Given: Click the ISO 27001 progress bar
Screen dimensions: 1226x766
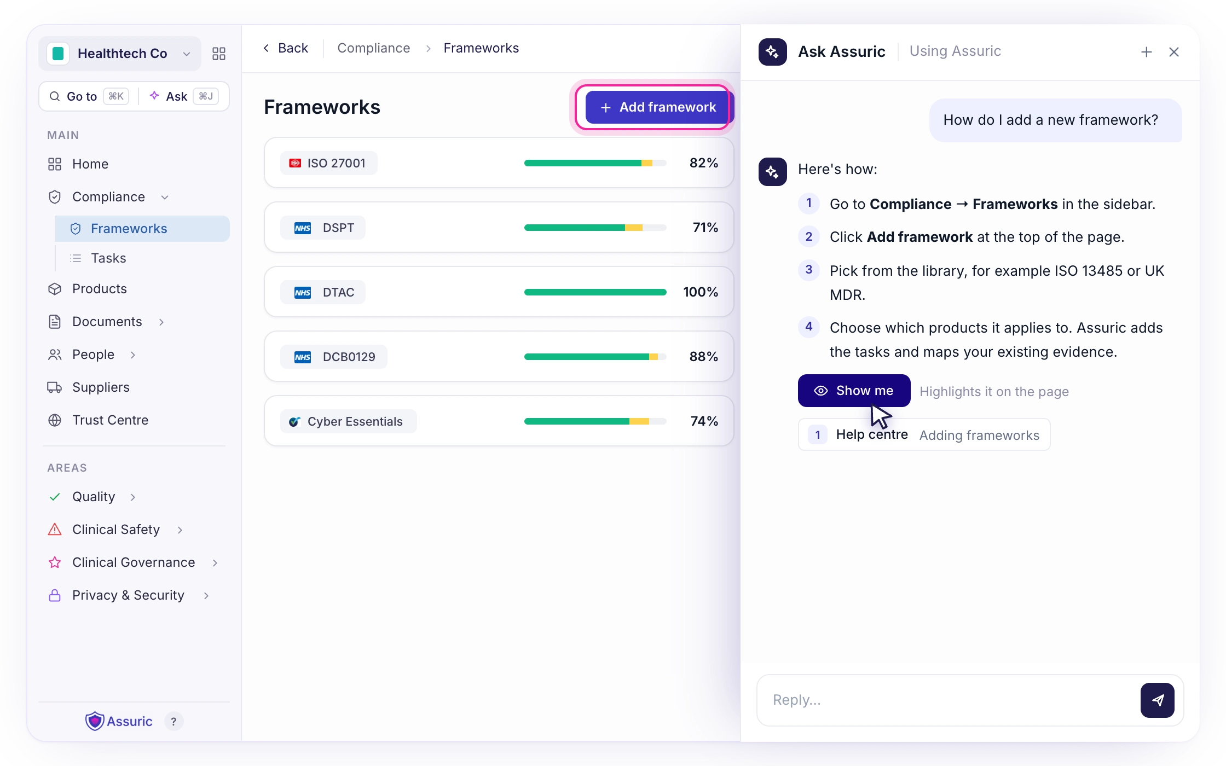Looking at the screenshot, I should (x=595, y=163).
